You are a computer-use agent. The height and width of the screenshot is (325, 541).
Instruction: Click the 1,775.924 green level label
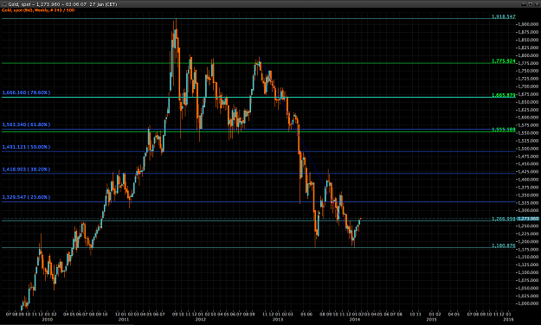point(504,61)
